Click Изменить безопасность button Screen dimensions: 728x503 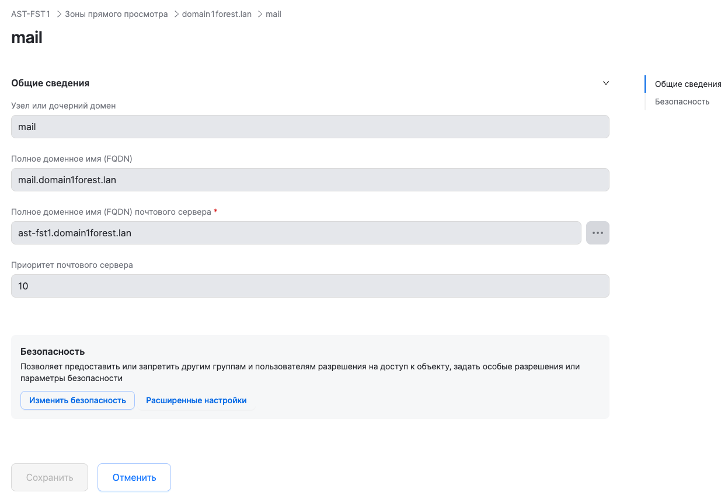[78, 400]
